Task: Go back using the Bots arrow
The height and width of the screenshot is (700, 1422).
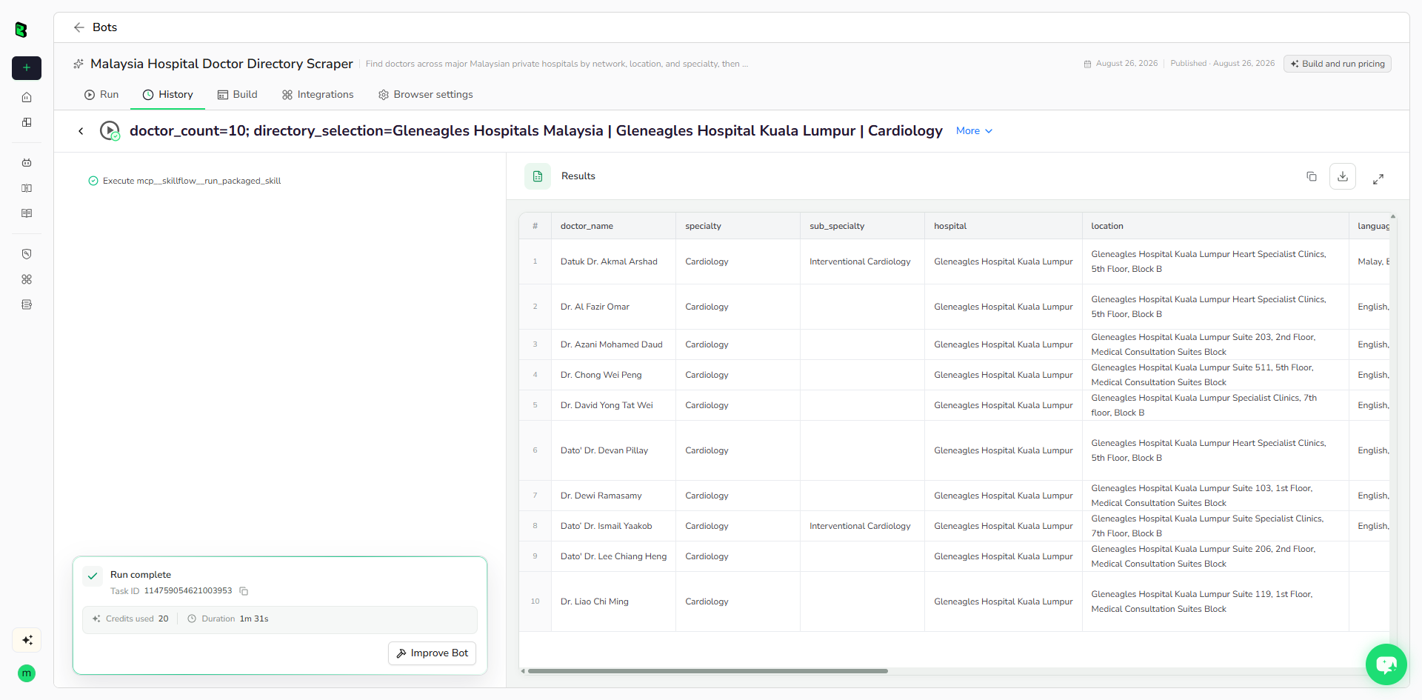Action: 79,27
